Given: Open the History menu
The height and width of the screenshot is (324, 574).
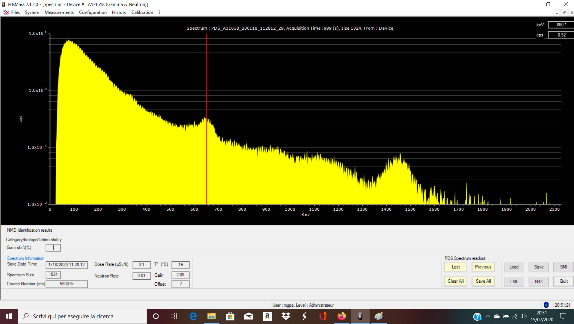Looking at the screenshot, I should tap(119, 12).
